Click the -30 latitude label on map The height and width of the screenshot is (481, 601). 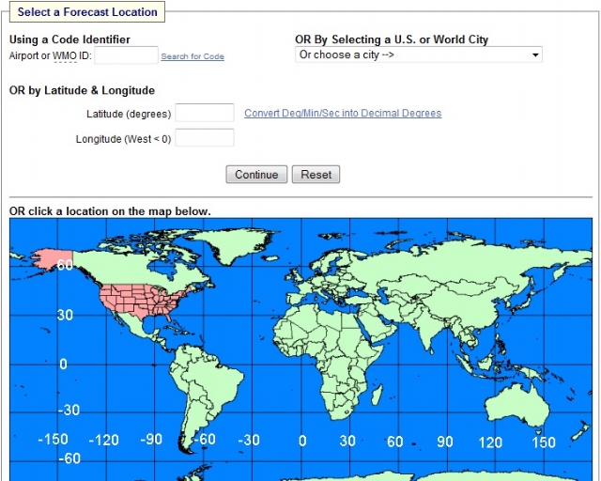coord(69,410)
